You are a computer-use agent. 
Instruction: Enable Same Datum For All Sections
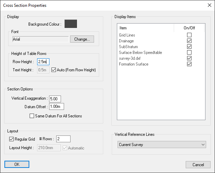(32, 116)
